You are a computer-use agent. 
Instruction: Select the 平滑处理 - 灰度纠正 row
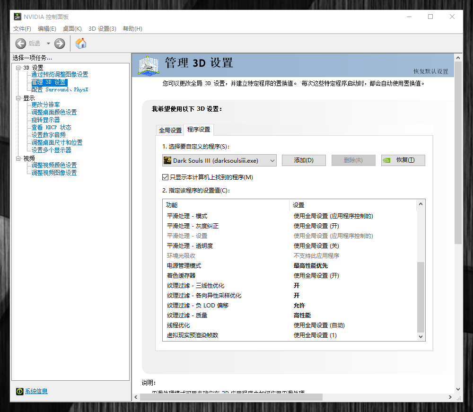(289, 226)
